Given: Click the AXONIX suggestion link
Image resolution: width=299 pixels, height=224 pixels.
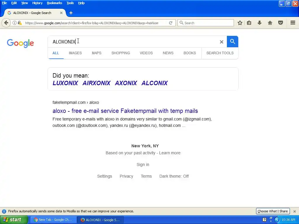Looking at the screenshot, I should [126, 83].
